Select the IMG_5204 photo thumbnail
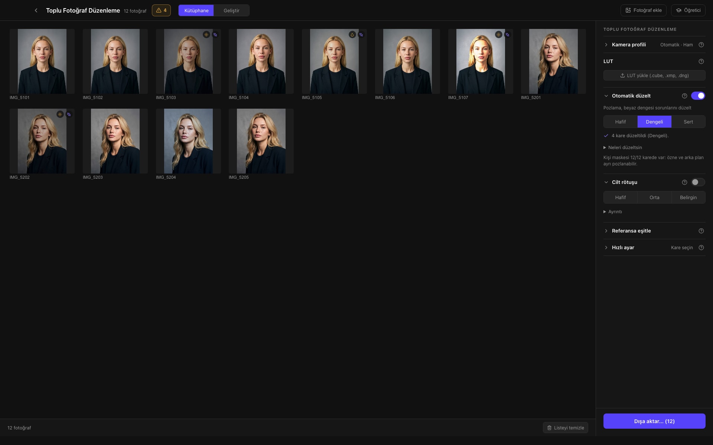This screenshot has height=445, width=713. pos(188,141)
